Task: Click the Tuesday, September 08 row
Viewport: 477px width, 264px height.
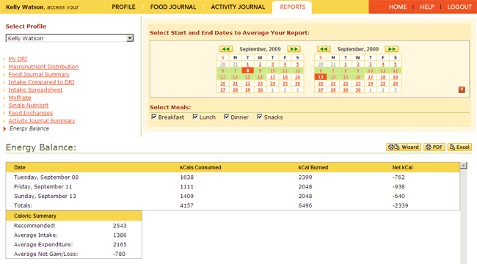Action: 233,177
